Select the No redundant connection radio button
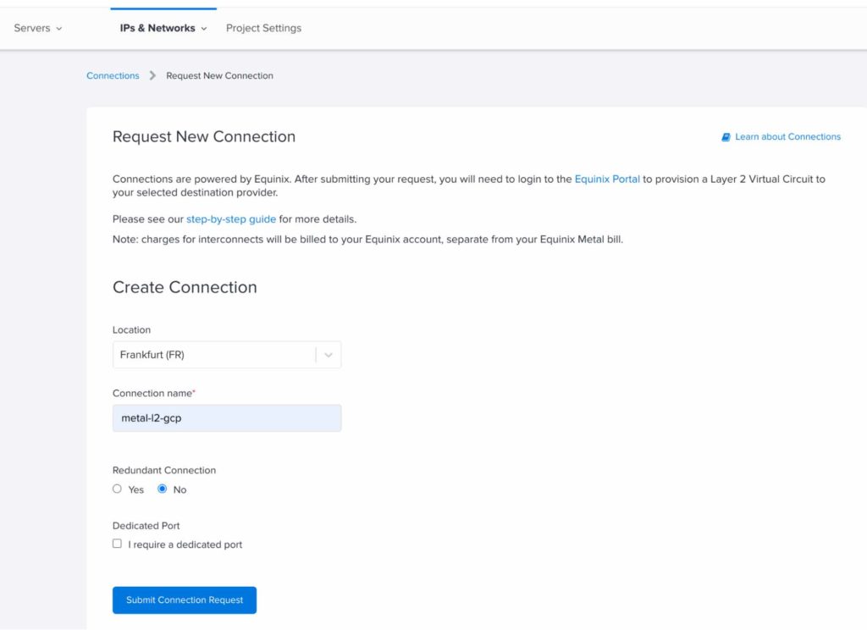Viewport: 867px width, 630px height. pyautogui.click(x=162, y=489)
